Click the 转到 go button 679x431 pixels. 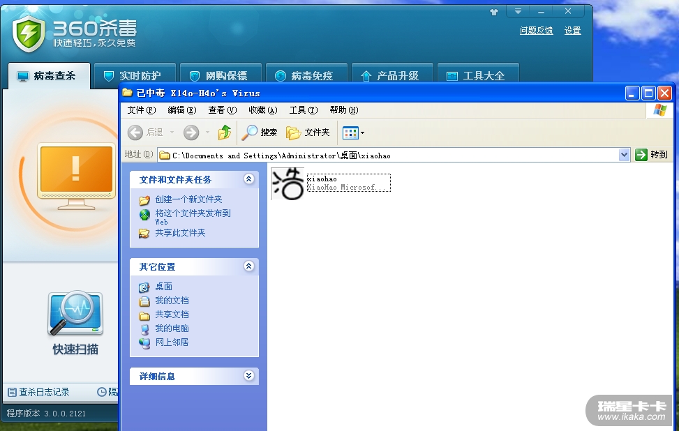(x=651, y=155)
